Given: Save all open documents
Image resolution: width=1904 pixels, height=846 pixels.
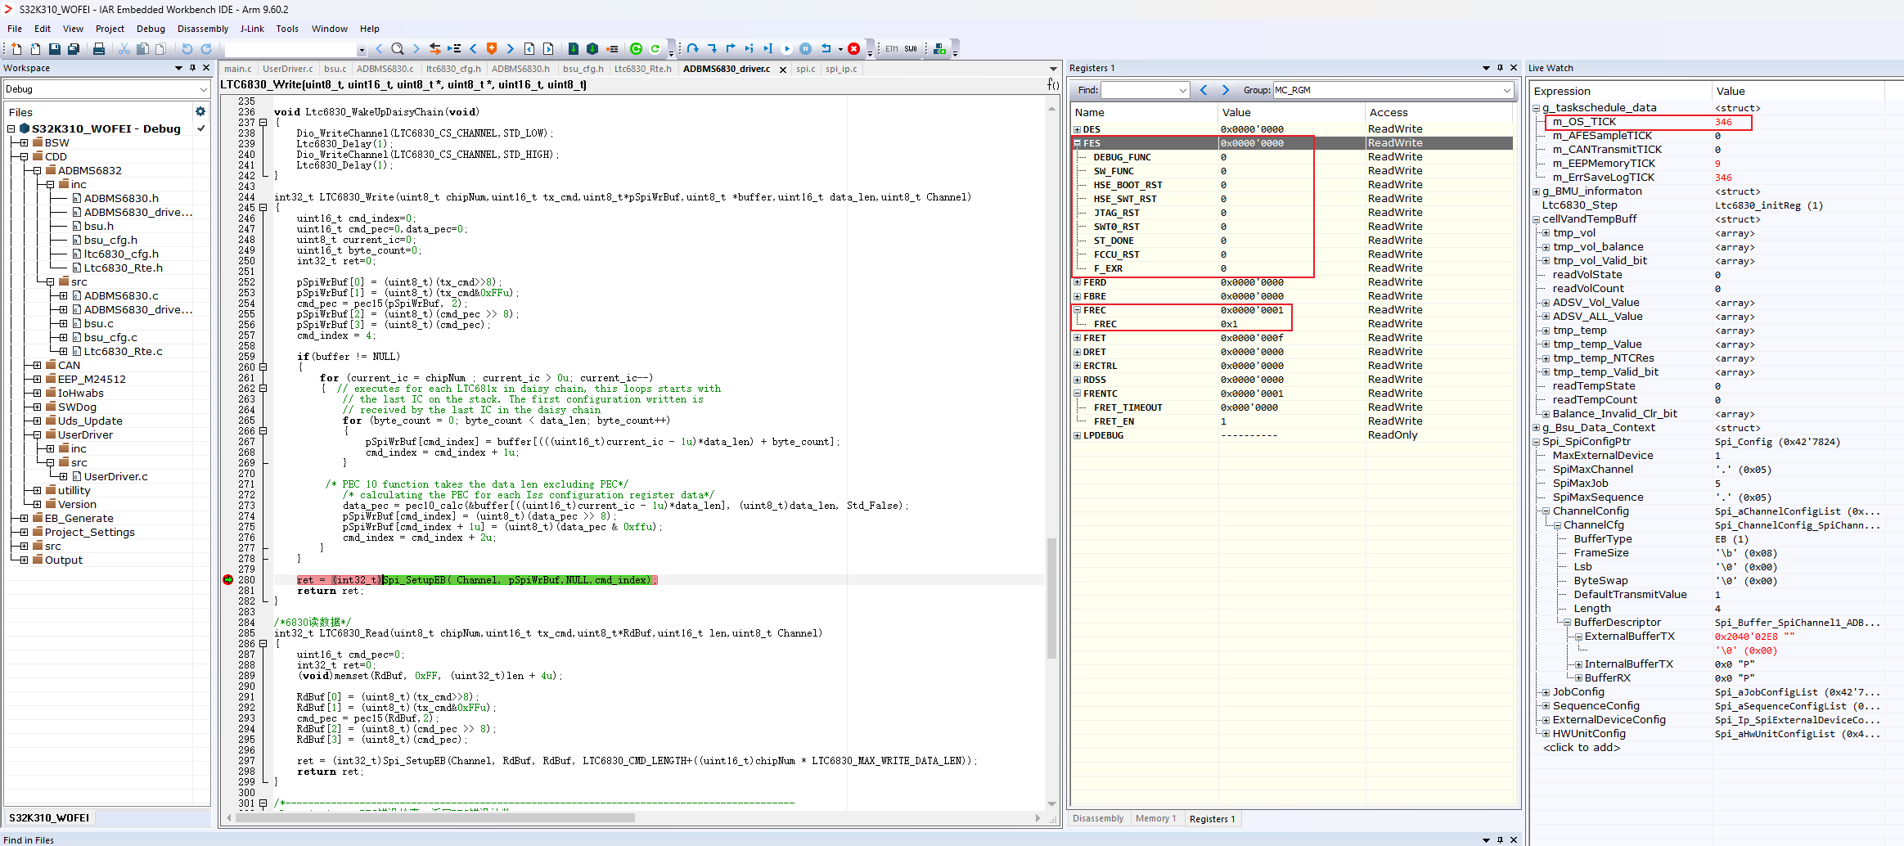Looking at the screenshot, I should click(74, 48).
